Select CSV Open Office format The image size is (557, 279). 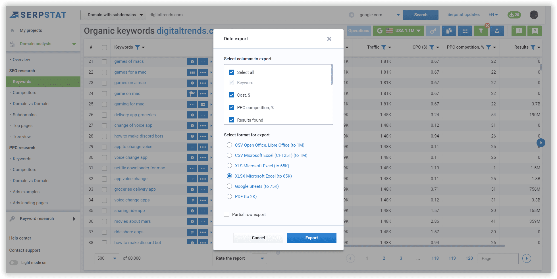[x=229, y=145]
